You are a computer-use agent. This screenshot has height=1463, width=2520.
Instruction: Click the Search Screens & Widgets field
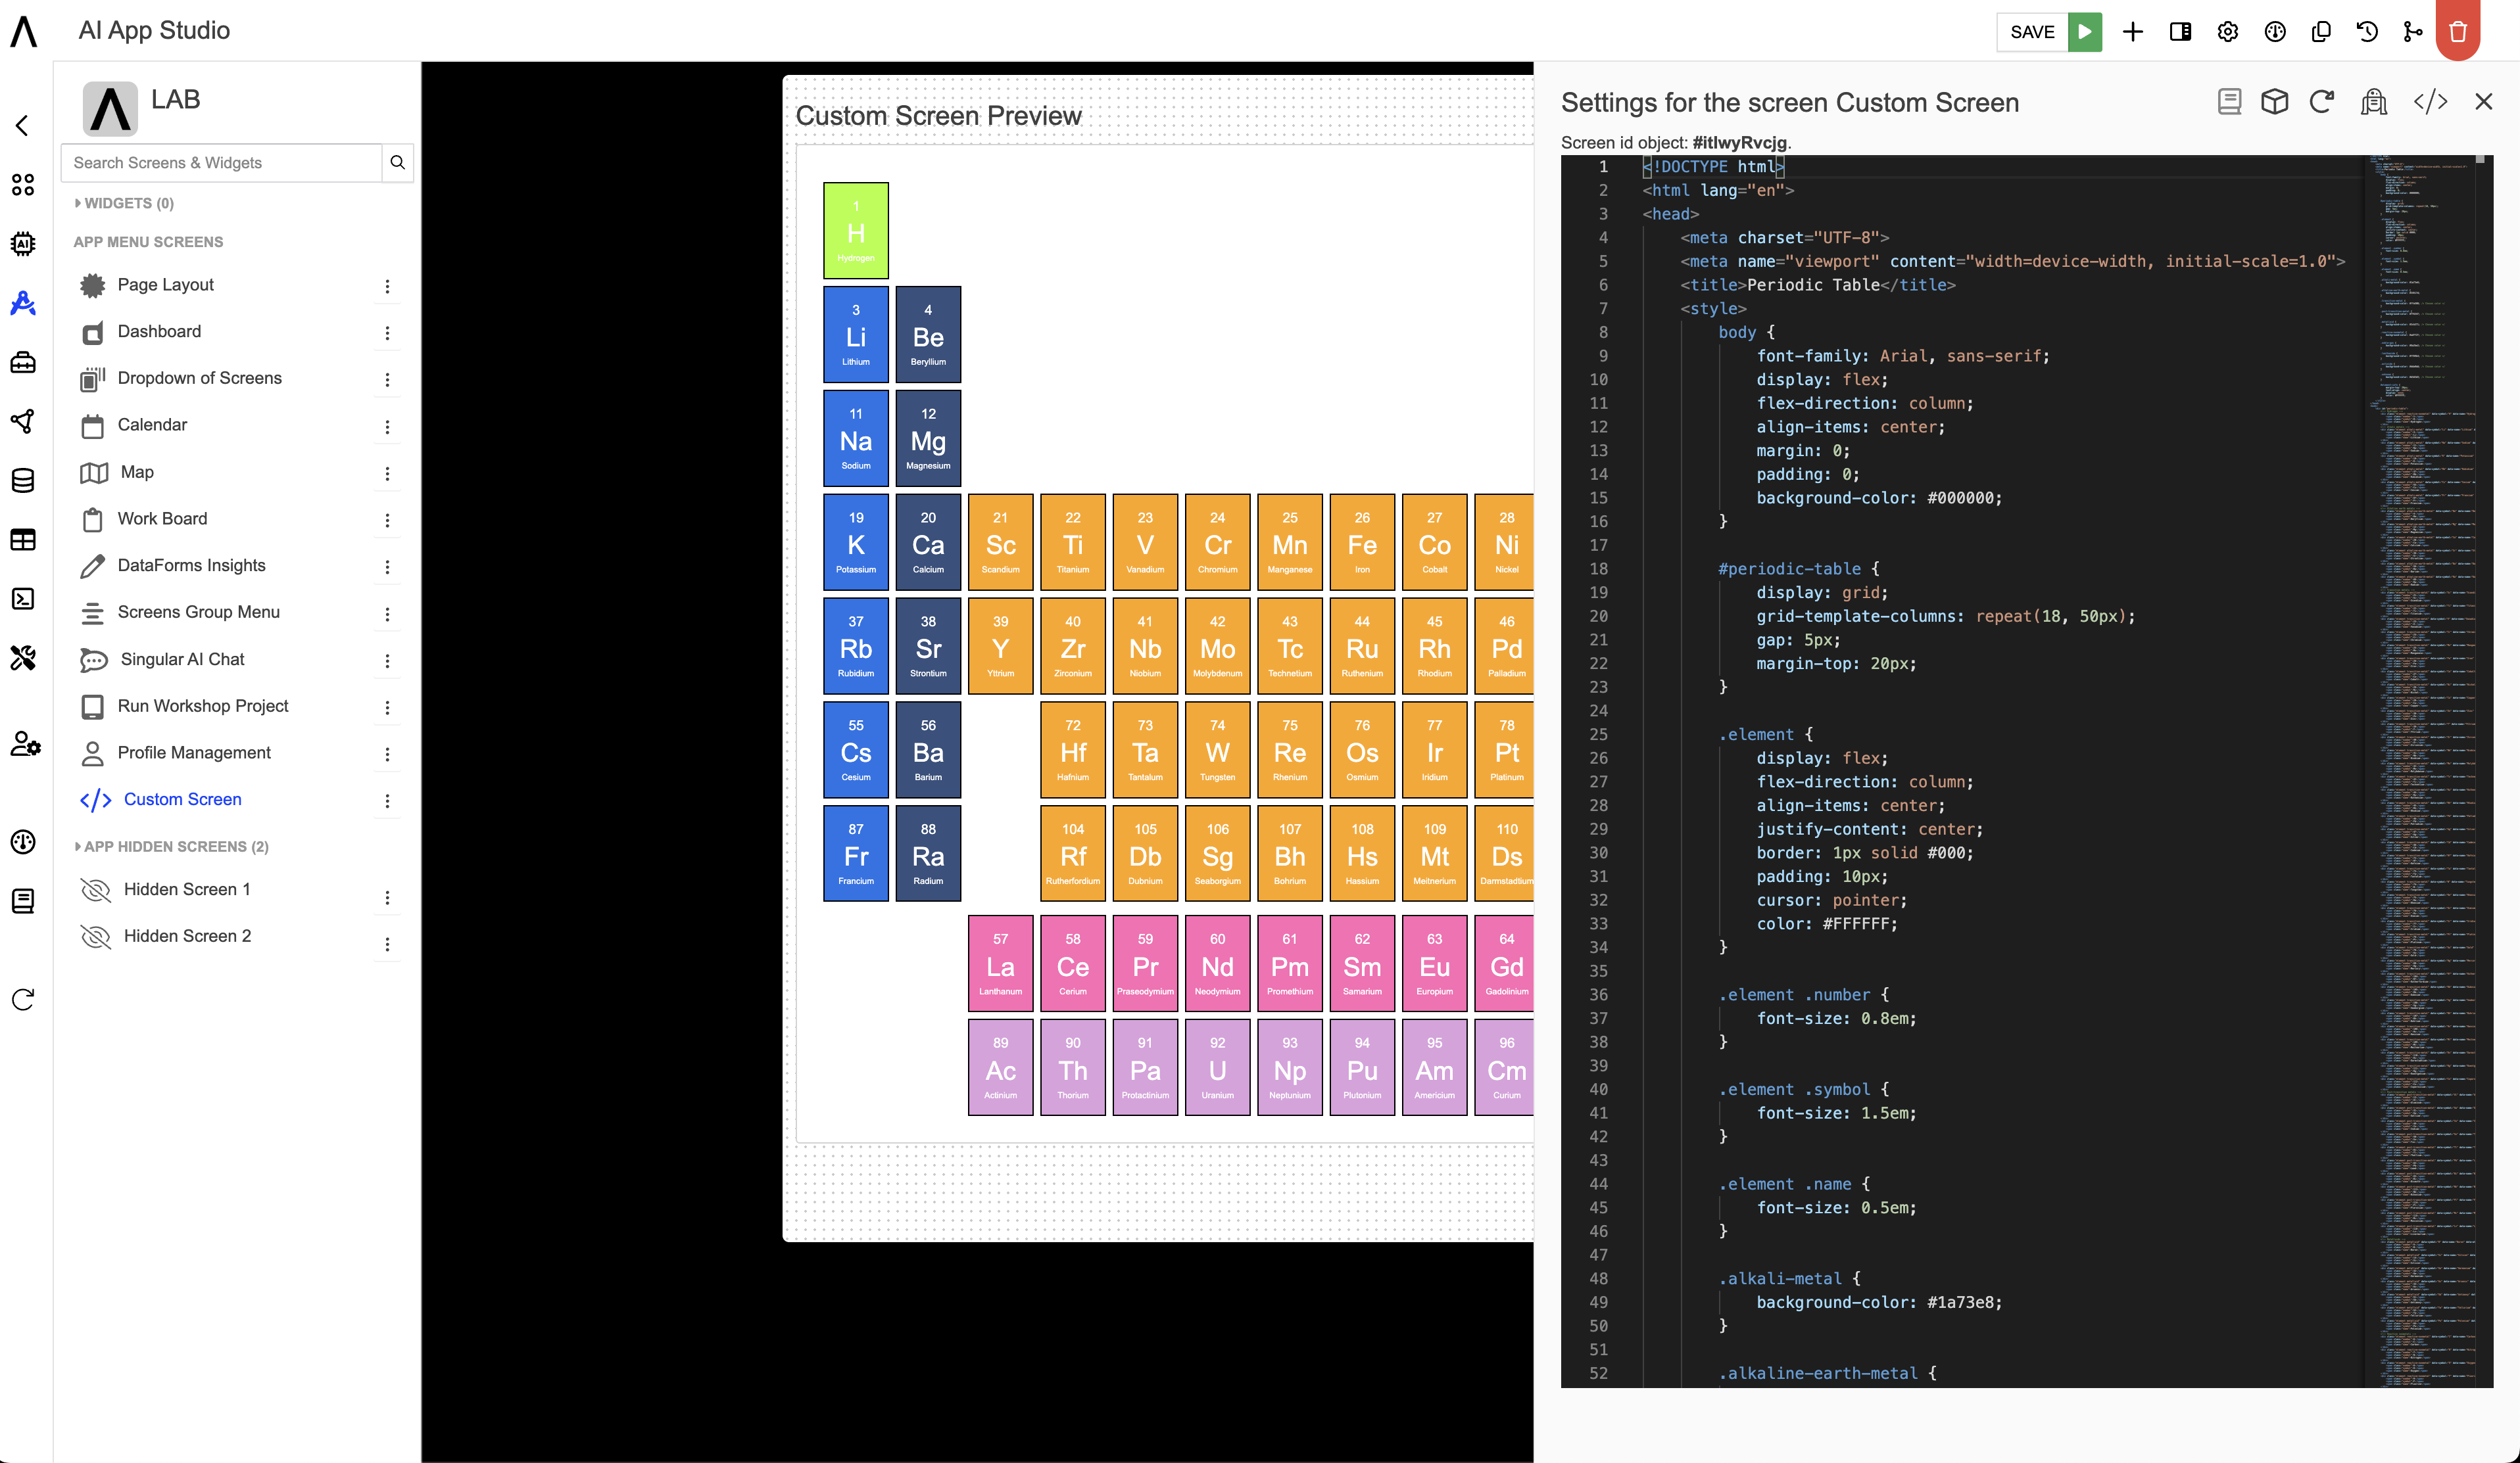[221, 163]
